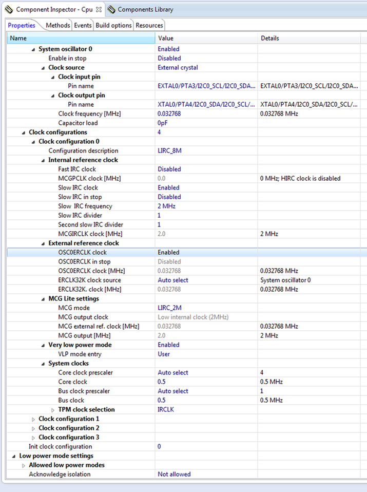Collapse the External reference clock group
This screenshot has height=492, width=367.
43,243
